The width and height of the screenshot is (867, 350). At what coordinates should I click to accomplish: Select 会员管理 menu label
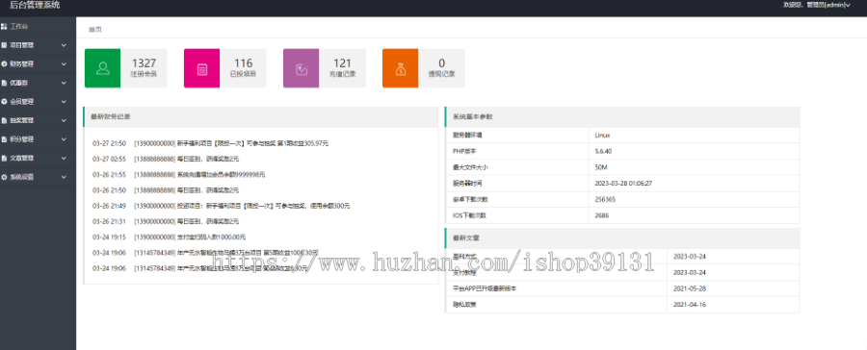coord(21,102)
